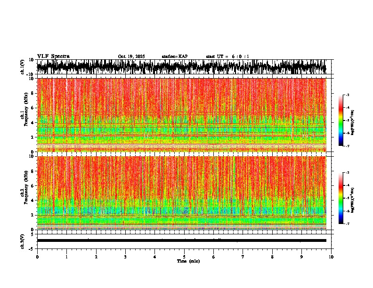Screen dimensions: 373x288
Task: Click the "7" minute label on time axis
Action: [243, 257]
